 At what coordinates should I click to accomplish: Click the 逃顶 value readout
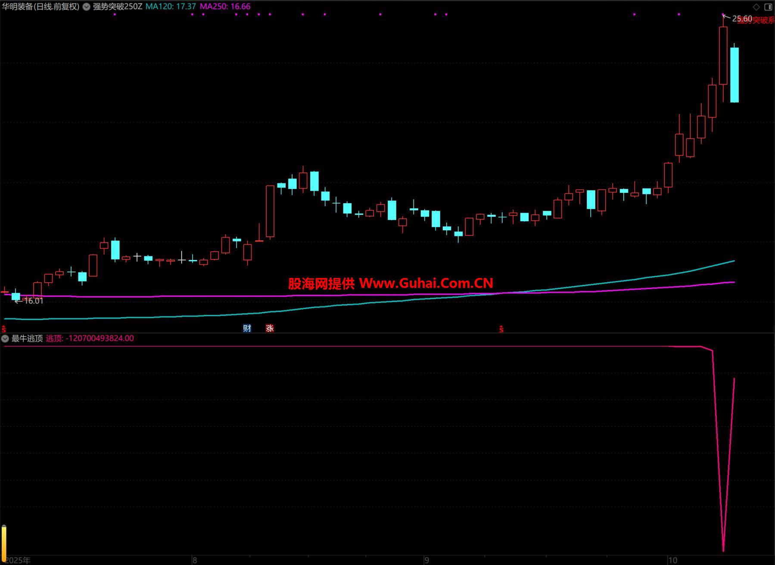pyautogui.click(x=90, y=339)
